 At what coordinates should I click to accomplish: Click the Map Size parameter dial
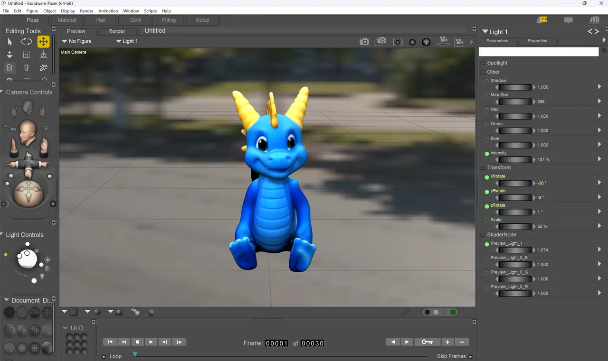[515, 102]
